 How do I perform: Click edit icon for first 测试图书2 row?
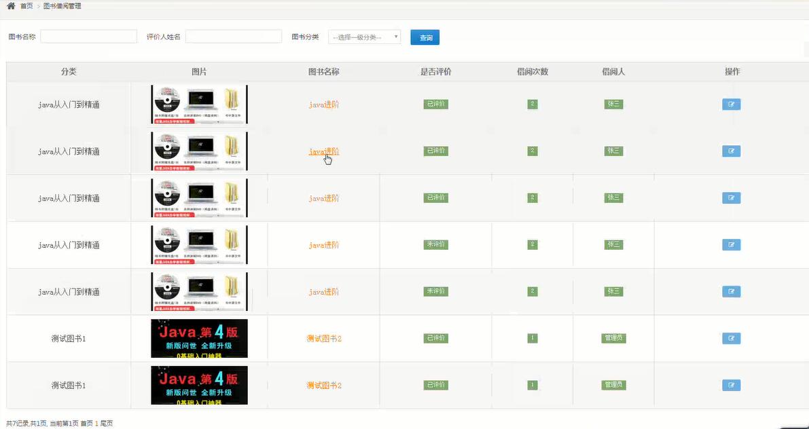[731, 338]
